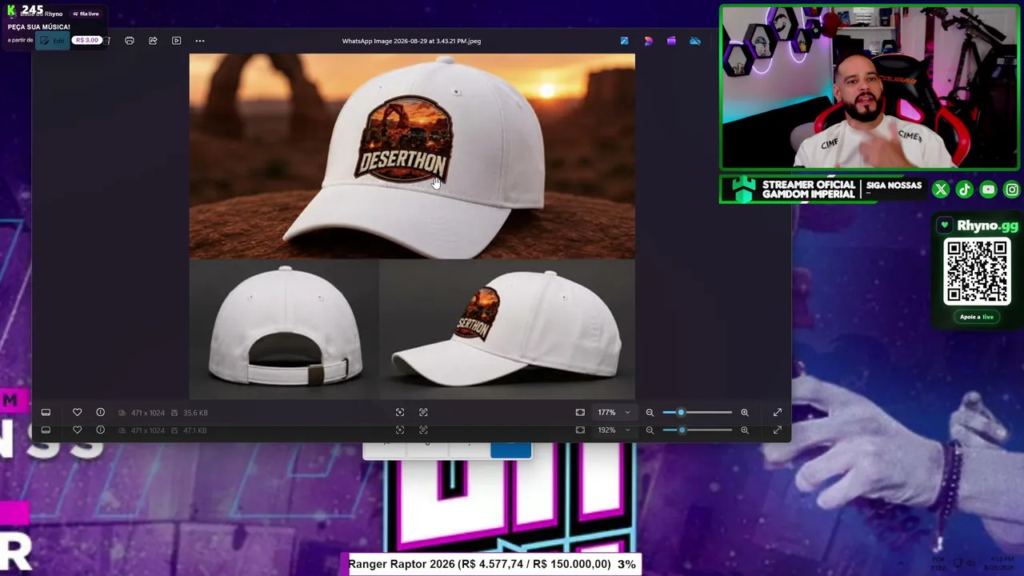Viewport: 1024px width, 576px height.
Task: Click the Ranger Raptor 2026 goal bar
Action: 492,564
